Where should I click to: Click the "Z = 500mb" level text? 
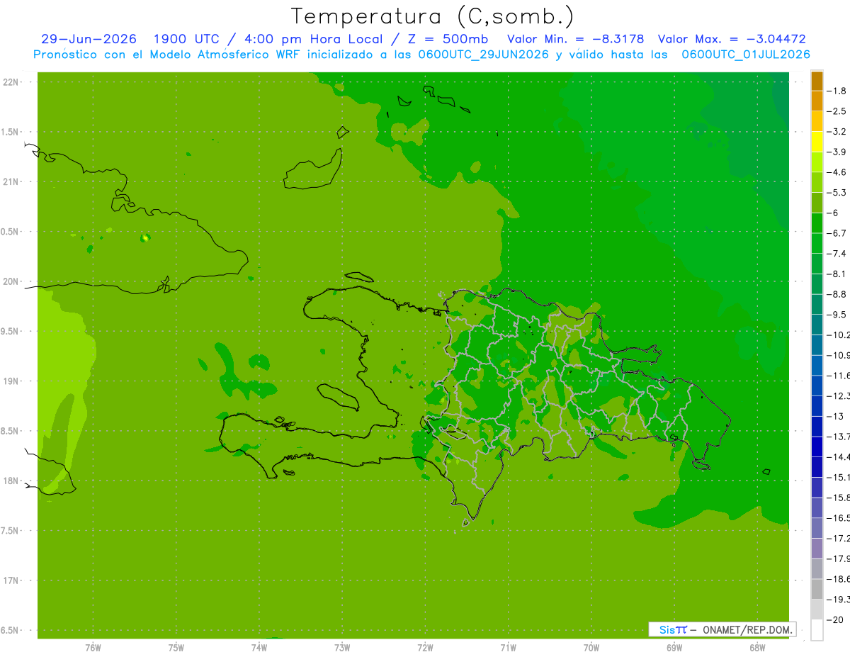click(x=446, y=39)
